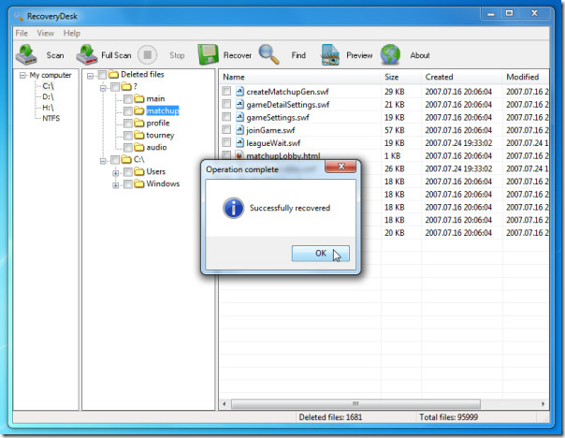
Task: Click the Find magnifier icon
Action: point(268,54)
